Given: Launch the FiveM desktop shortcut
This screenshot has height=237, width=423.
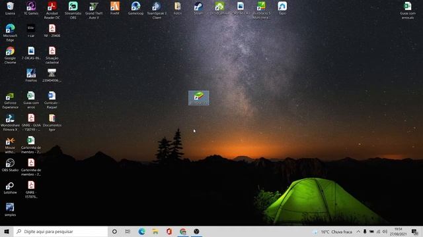Looking at the screenshot, I should pyautogui.click(x=114, y=8).
